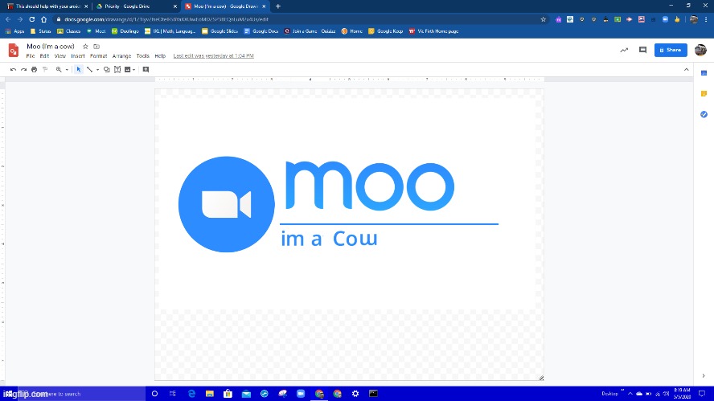
Task: Open a new browser tab
Action: click(x=277, y=6)
